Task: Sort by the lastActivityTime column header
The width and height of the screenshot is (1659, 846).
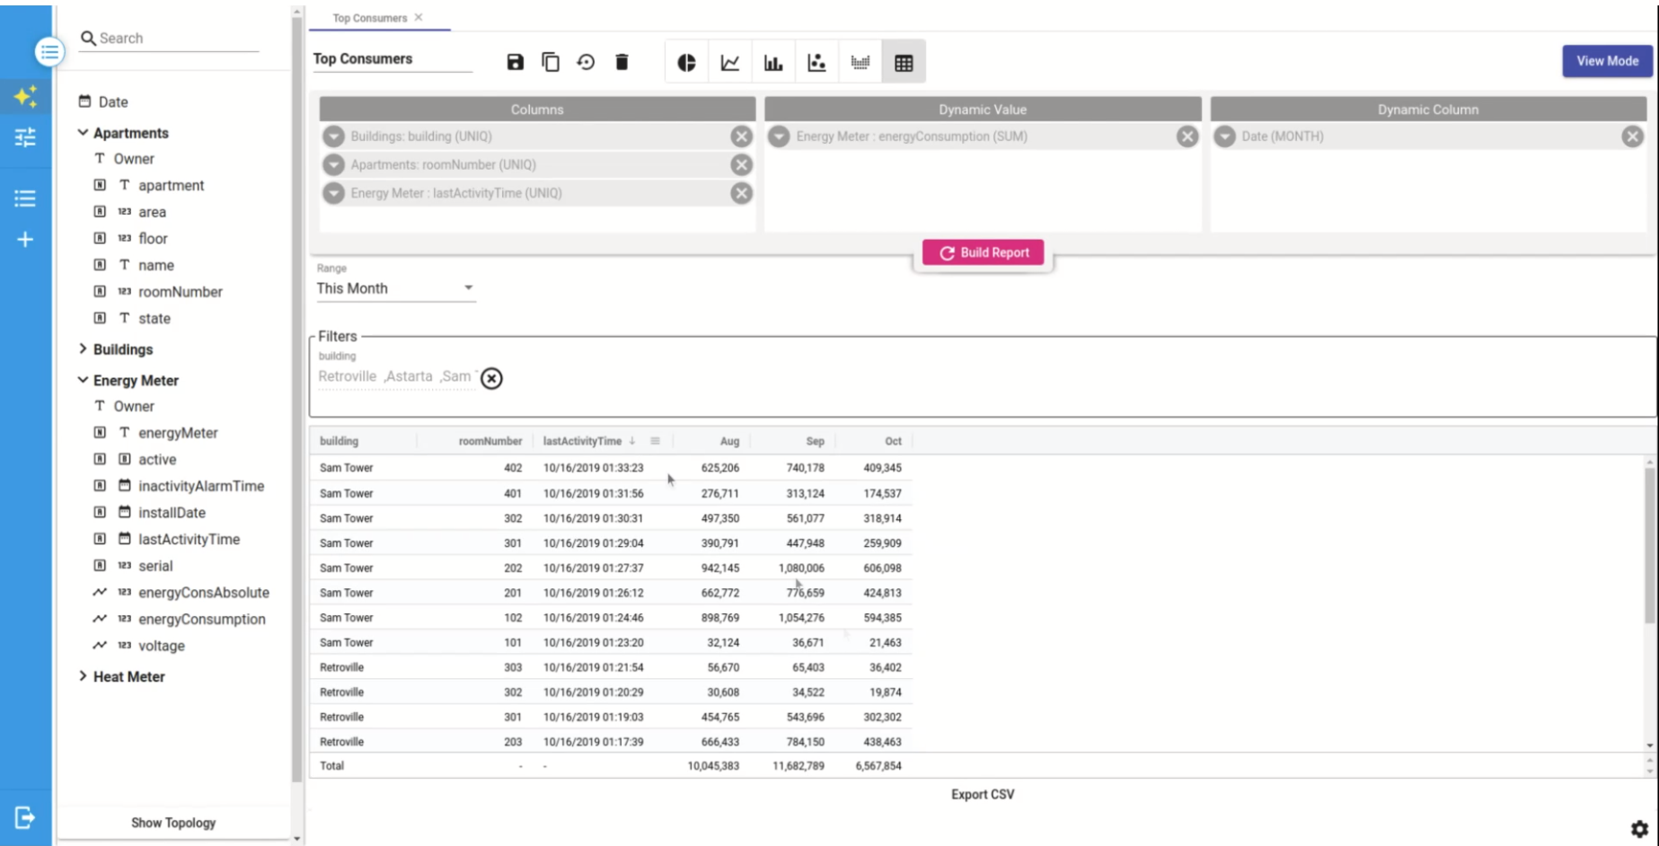Action: [582, 441]
